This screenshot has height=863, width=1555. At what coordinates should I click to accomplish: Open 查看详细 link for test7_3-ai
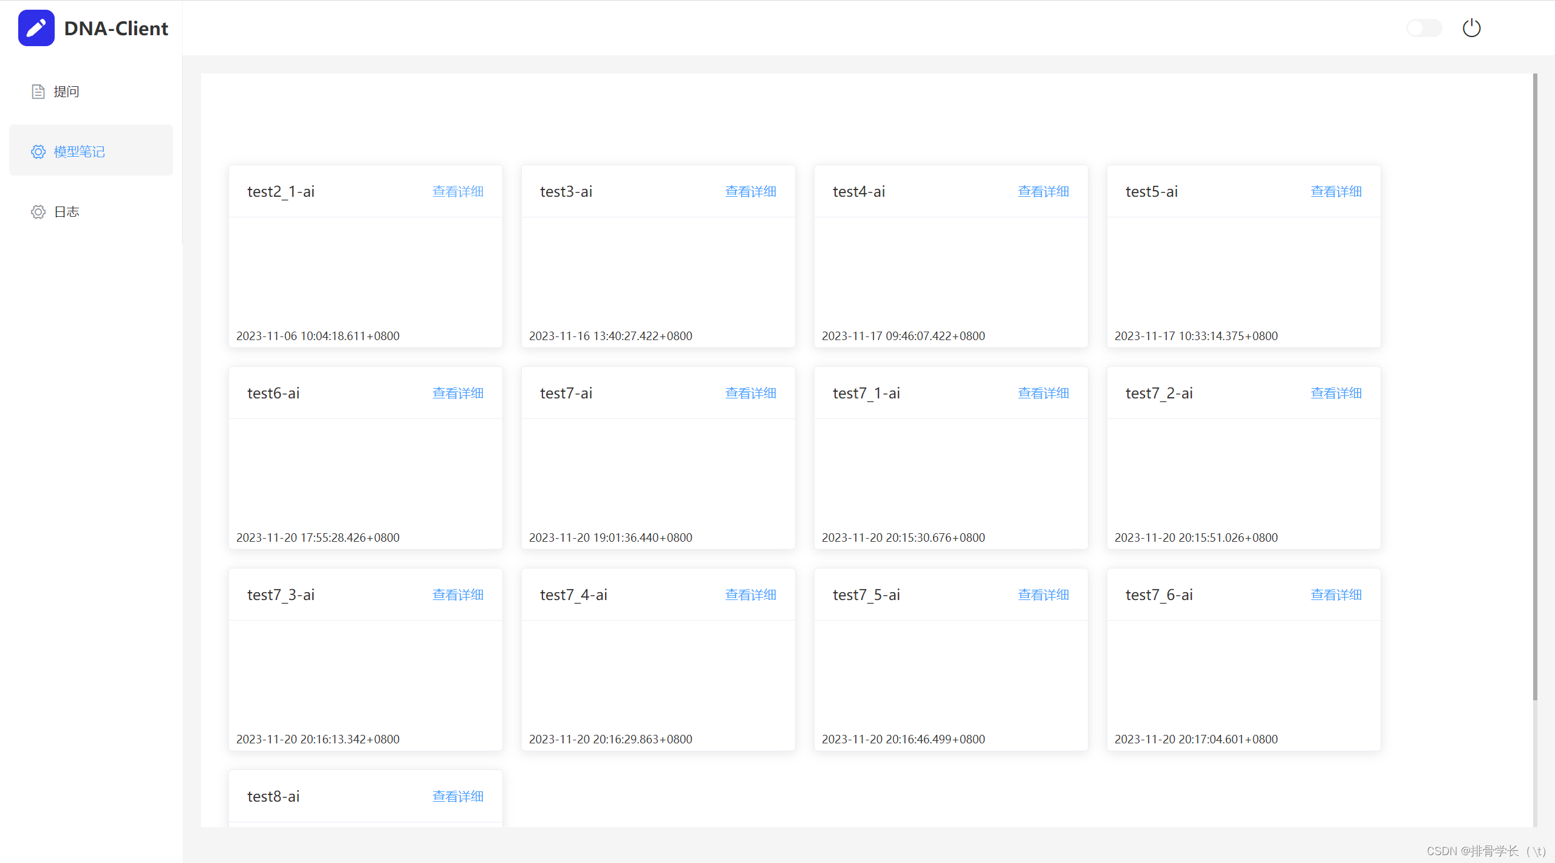(x=458, y=595)
